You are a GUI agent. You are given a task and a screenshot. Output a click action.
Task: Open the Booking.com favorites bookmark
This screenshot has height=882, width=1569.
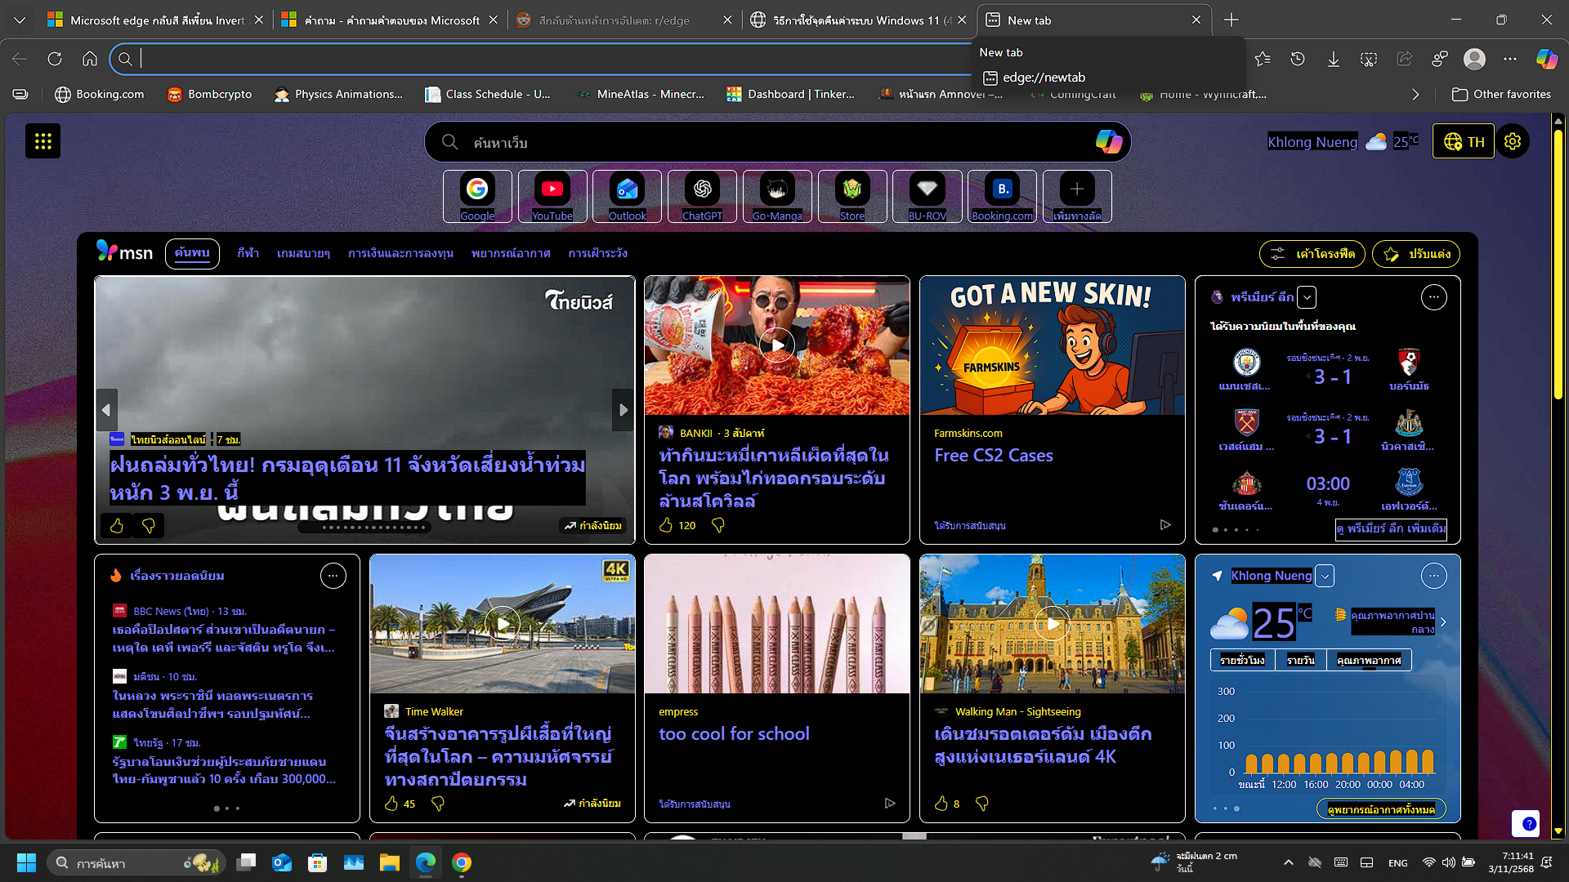[99, 95]
